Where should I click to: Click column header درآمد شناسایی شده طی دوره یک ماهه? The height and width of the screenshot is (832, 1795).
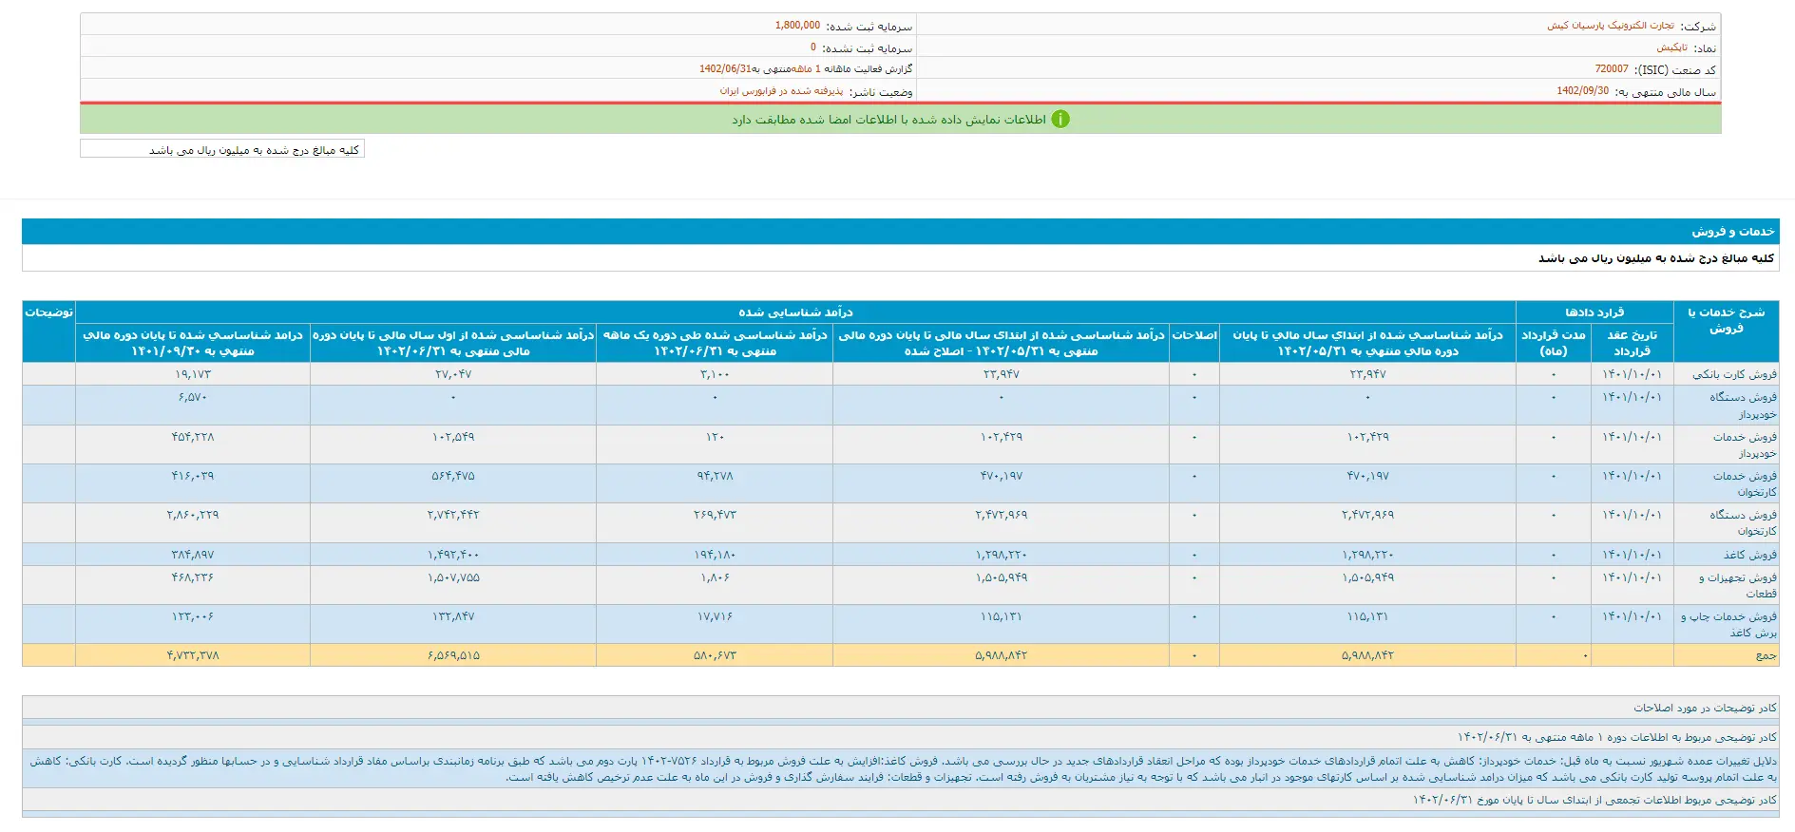(715, 343)
